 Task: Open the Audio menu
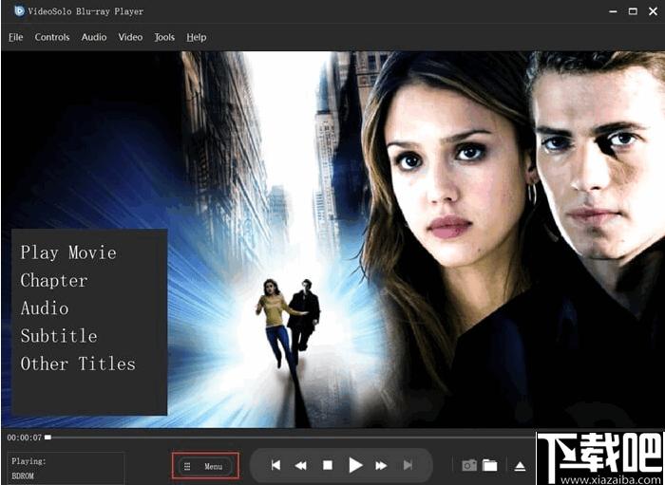pos(94,37)
